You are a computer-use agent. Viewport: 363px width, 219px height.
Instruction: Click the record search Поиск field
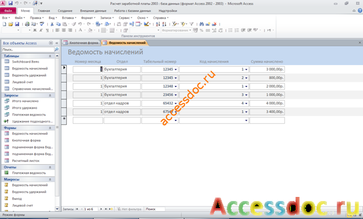pos(155,209)
